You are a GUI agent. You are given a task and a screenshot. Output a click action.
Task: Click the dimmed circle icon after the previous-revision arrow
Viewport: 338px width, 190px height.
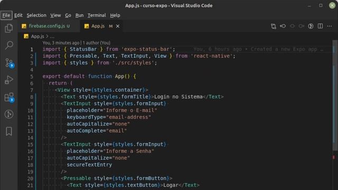pos(292,26)
